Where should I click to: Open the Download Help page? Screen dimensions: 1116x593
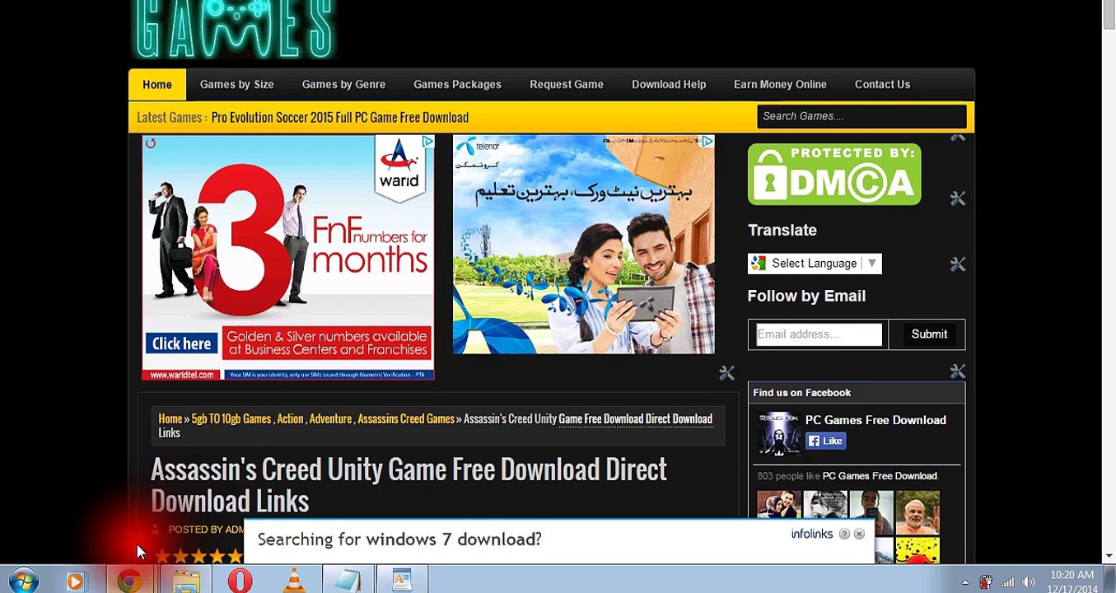pyautogui.click(x=669, y=84)
